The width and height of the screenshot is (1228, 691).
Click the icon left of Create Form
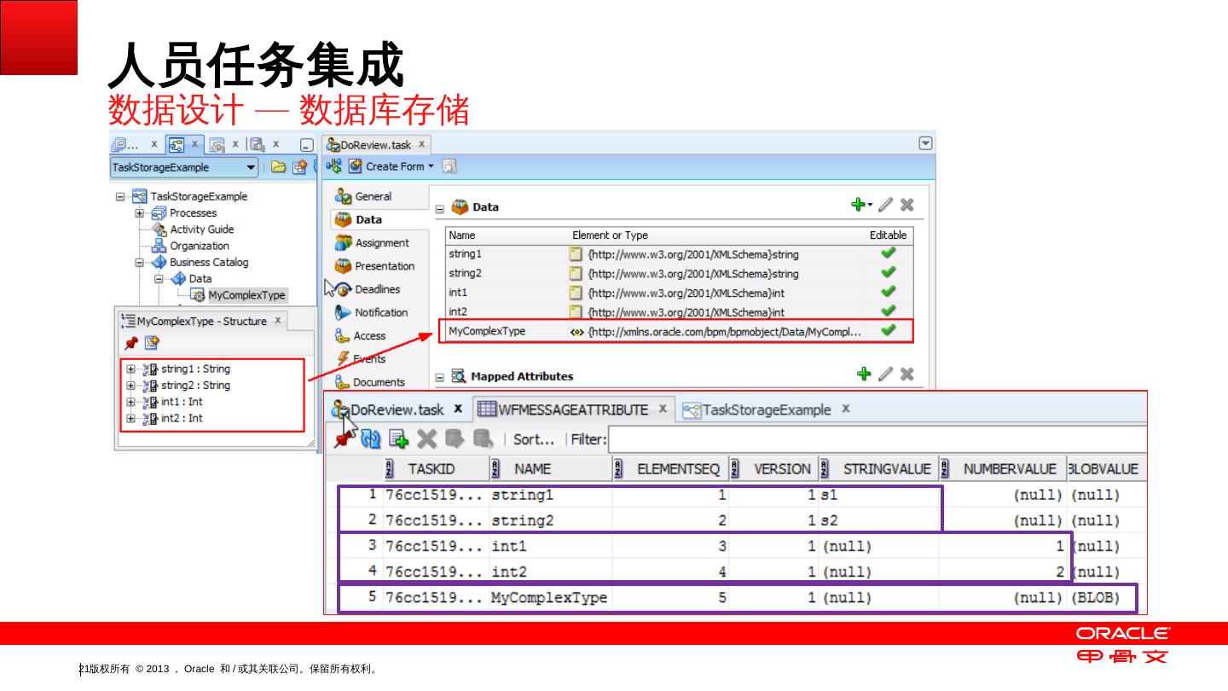pos(333,165)
